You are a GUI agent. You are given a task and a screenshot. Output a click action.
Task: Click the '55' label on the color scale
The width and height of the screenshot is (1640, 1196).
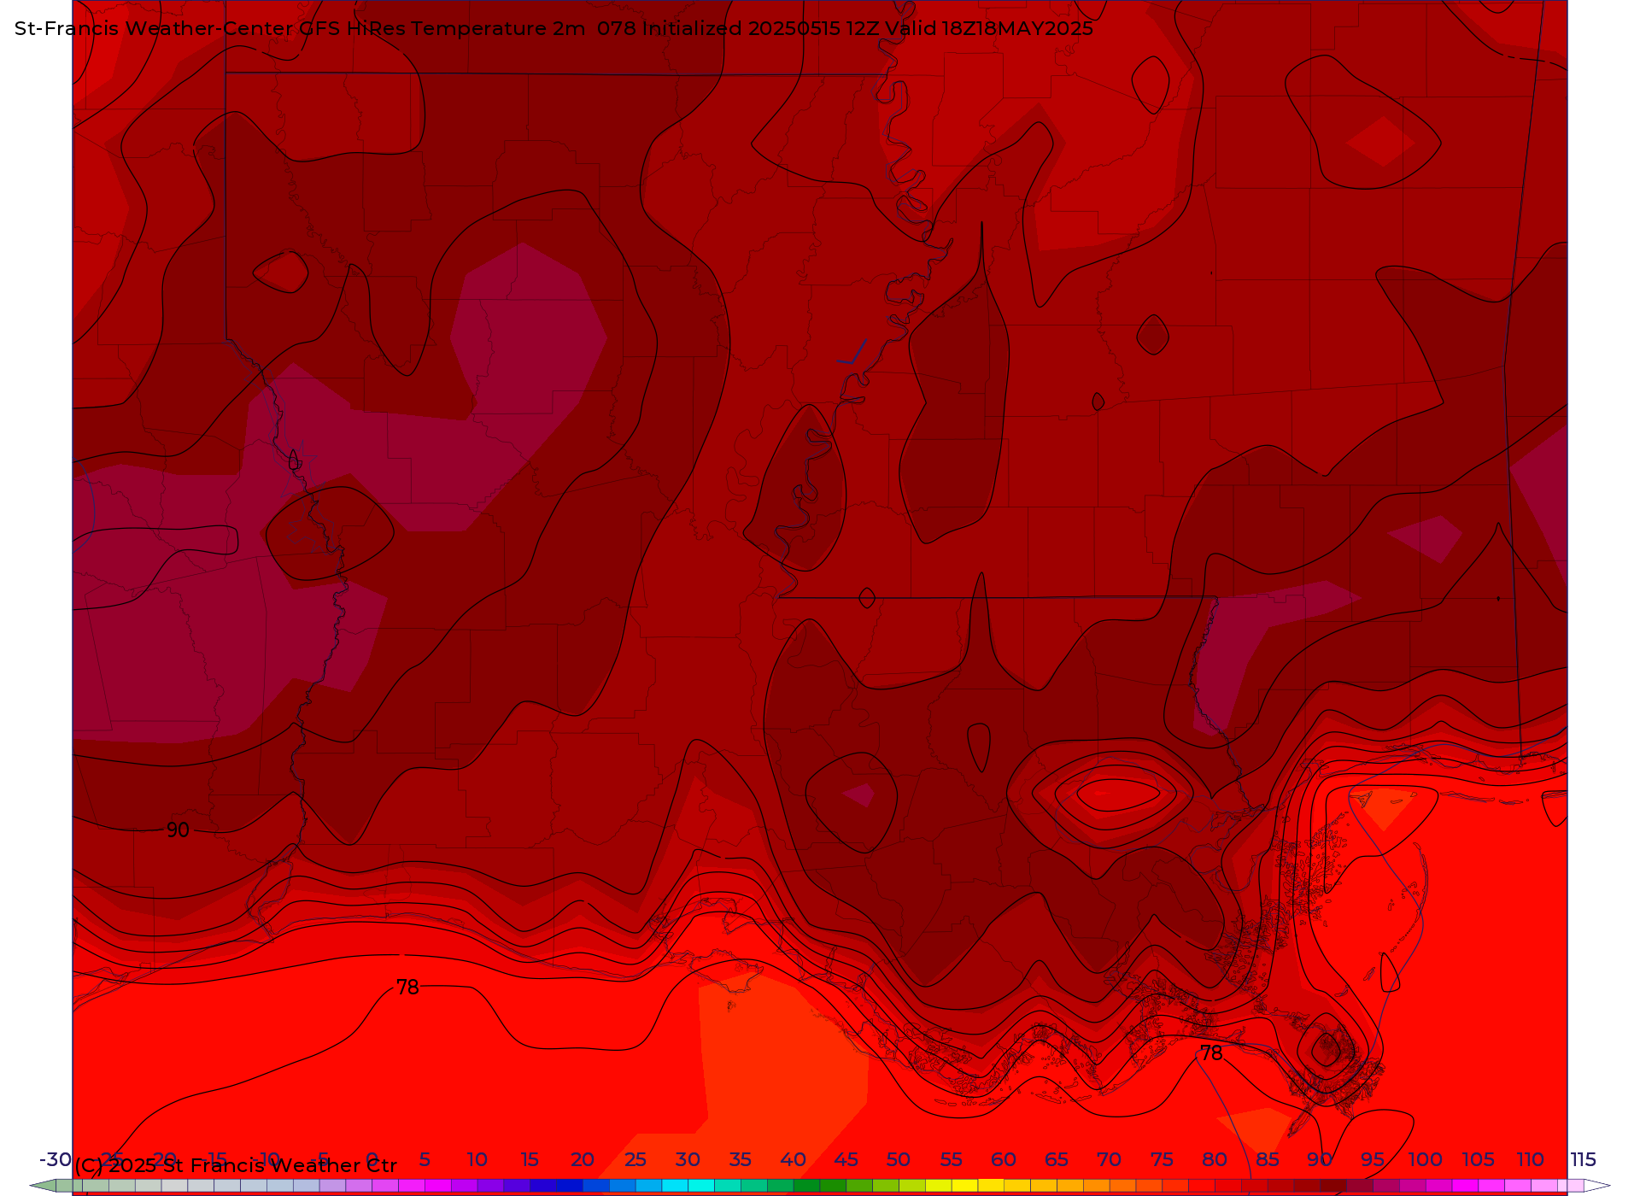coord(952,1159)
